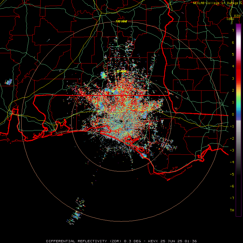
Task: Pick the 1 dB scale value
Action: tap(233, 102)
